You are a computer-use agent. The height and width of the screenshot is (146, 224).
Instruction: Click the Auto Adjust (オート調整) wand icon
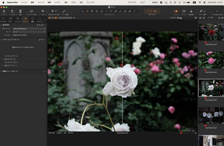click(x=64, y=11)
